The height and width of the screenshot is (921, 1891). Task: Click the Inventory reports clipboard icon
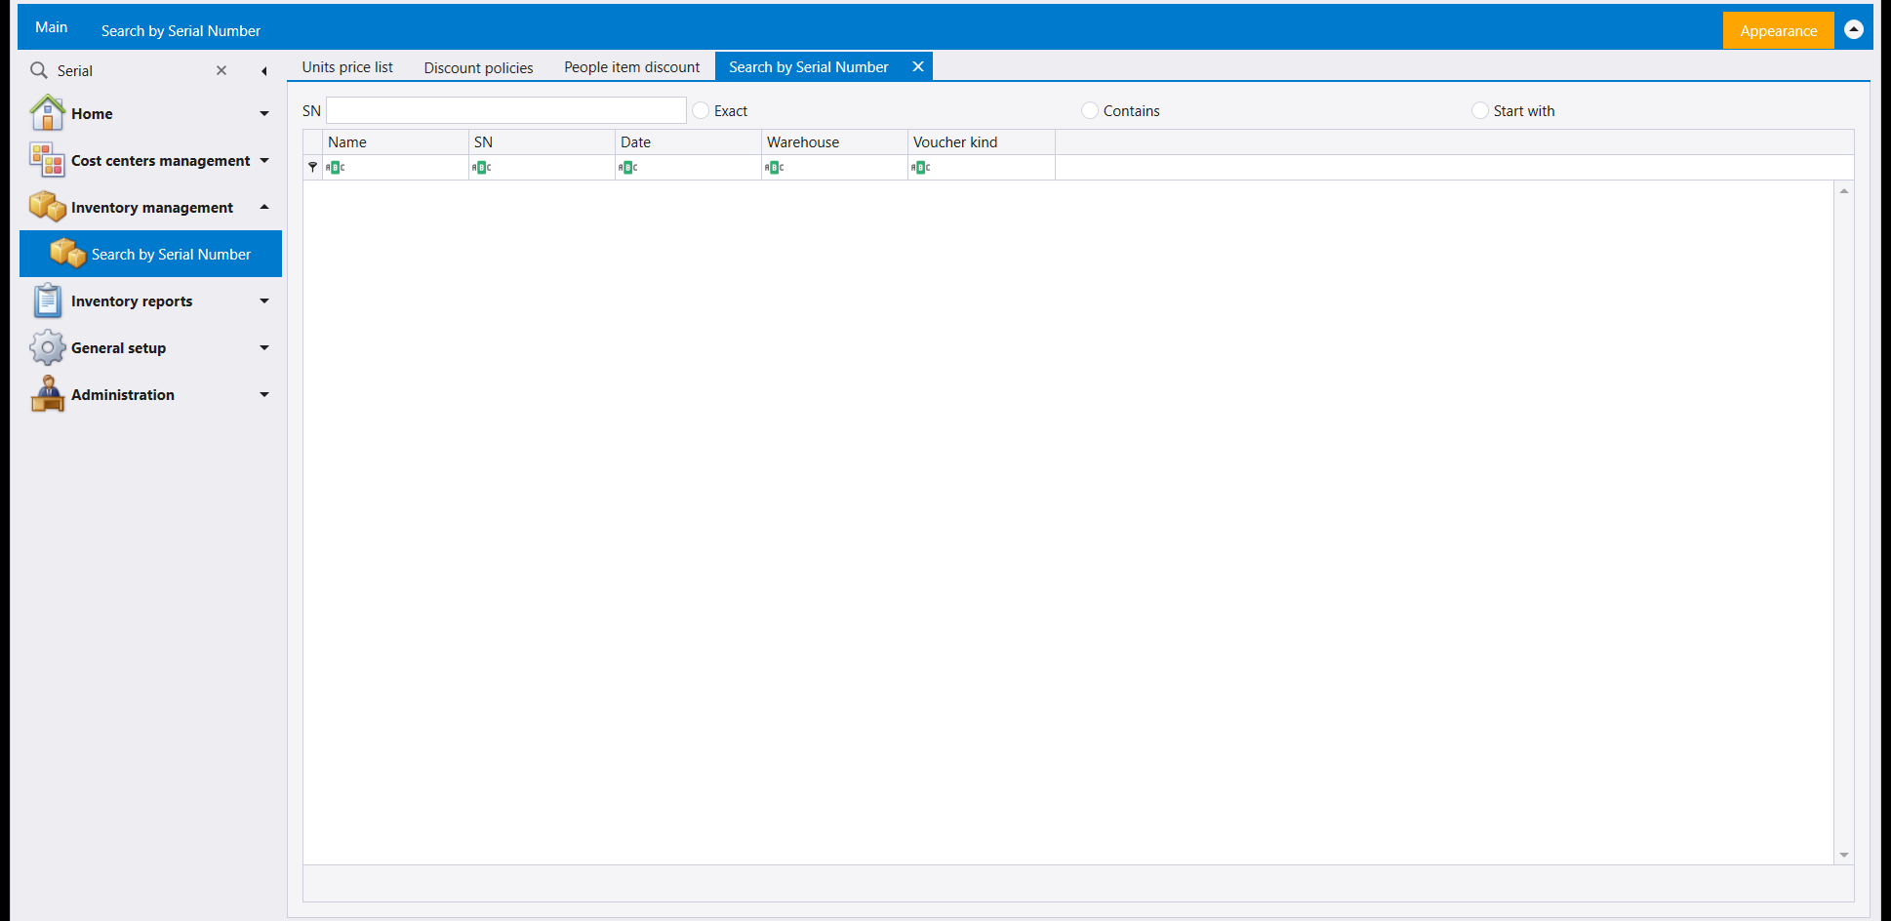(47, 300)
